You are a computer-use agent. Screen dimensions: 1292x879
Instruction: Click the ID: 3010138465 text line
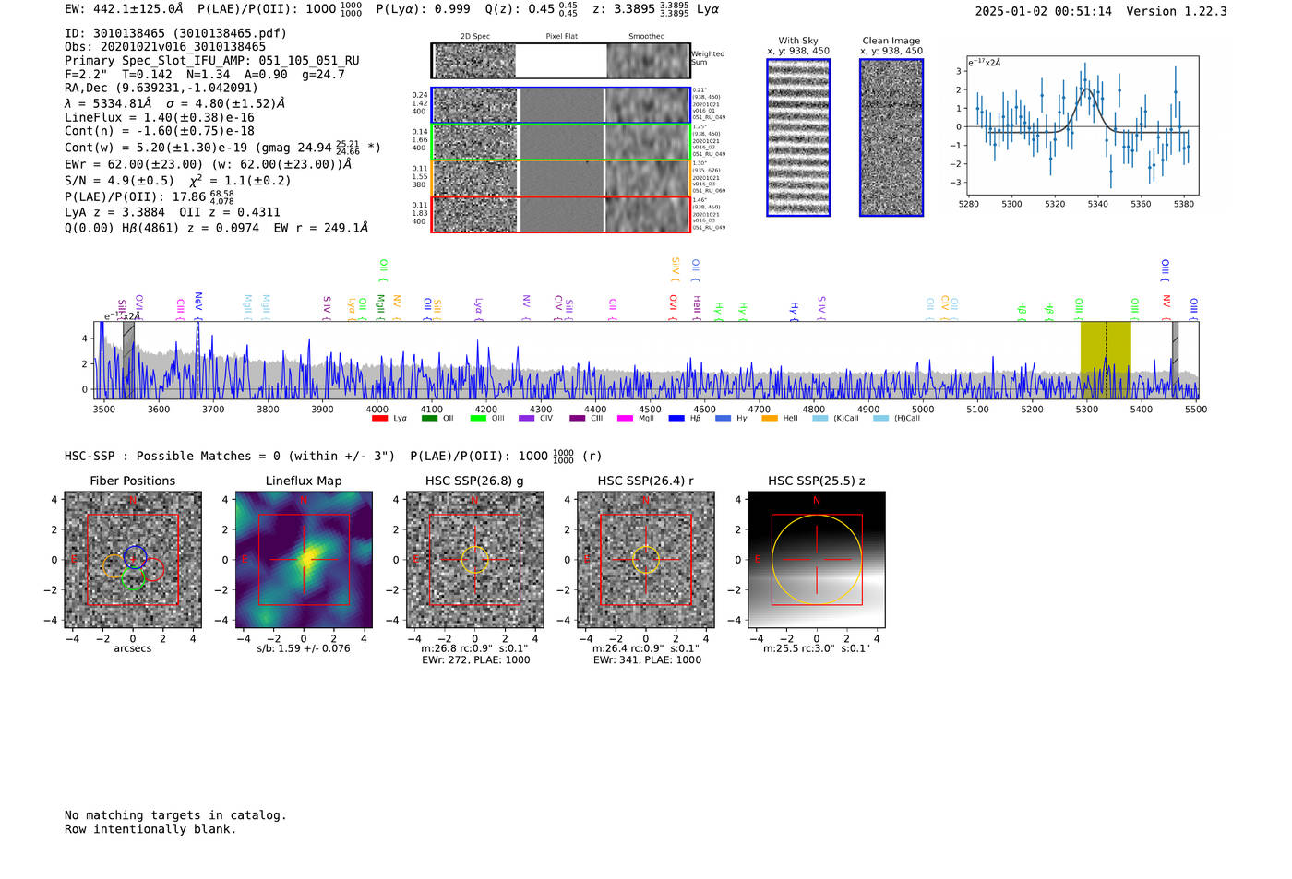click(x=175, y=33)
